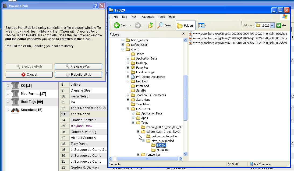Collapse the Temp folder node
The width and height of the screenshot is (294, 171).
133,122
